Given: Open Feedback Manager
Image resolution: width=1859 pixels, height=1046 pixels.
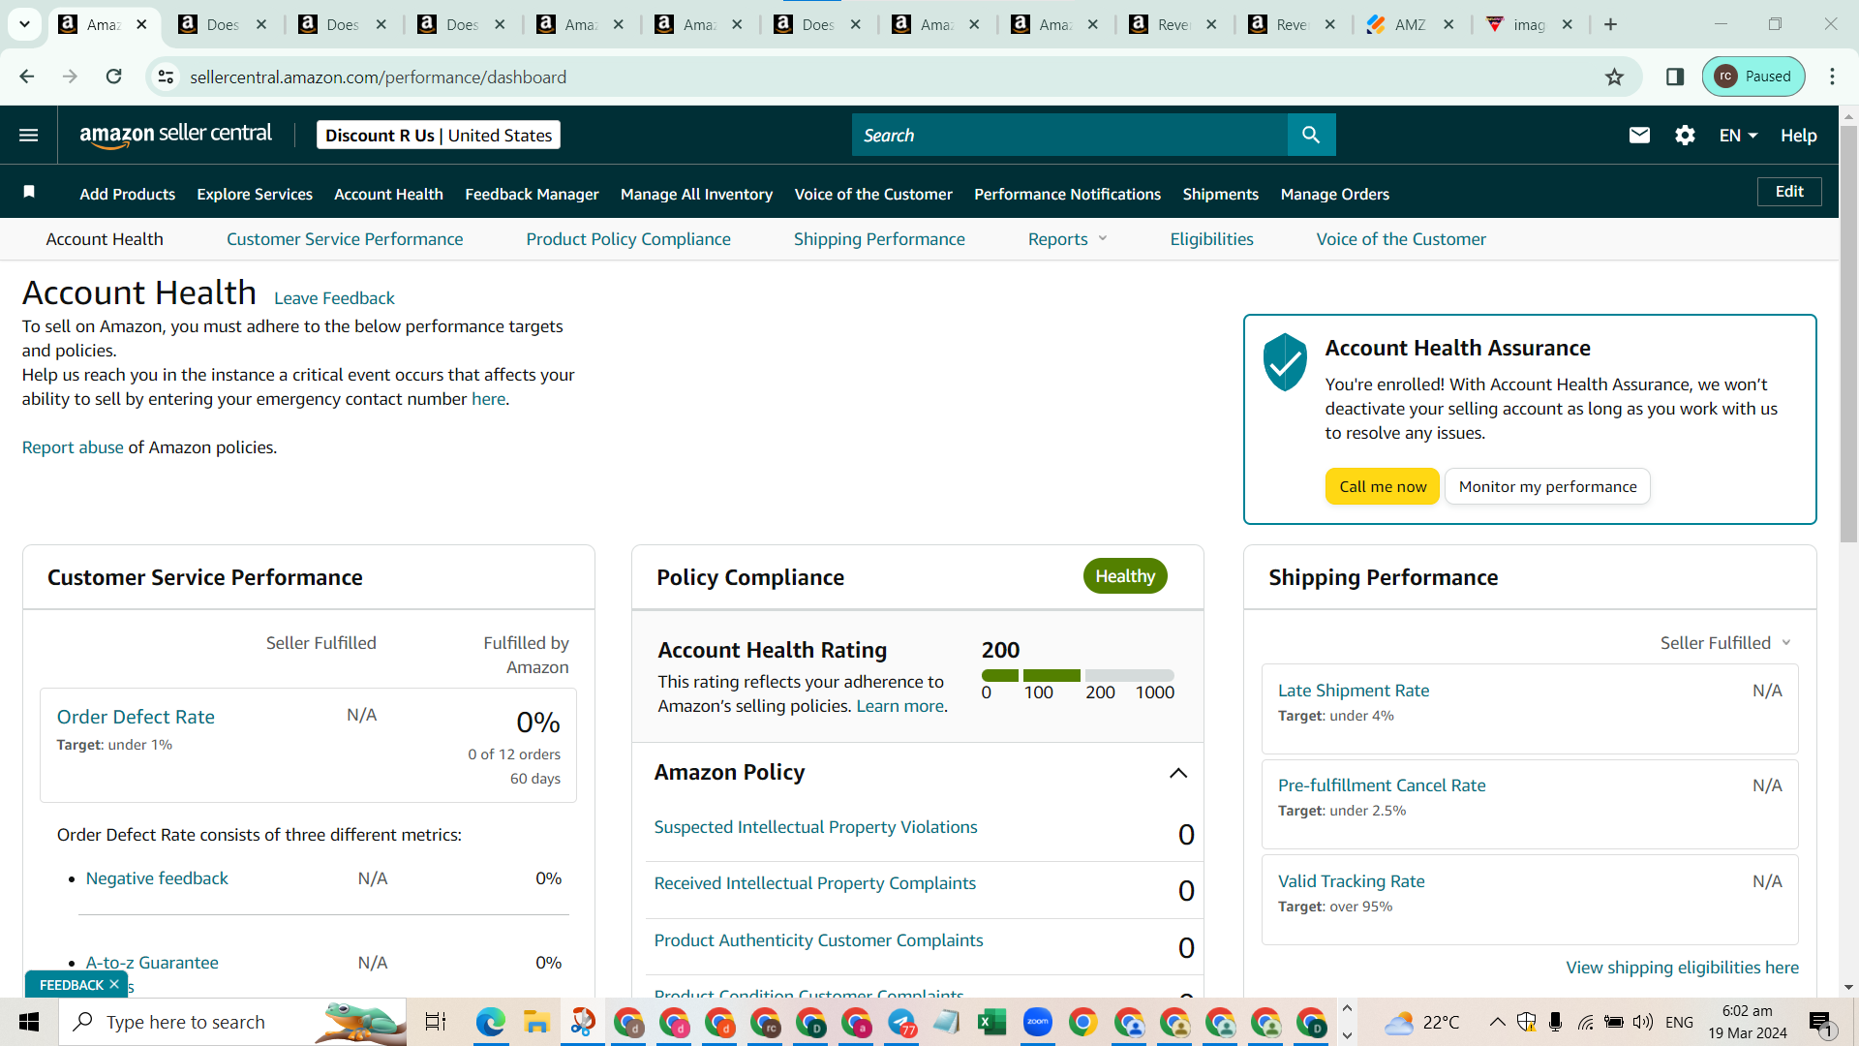Looking at the screenshot, I should (532, 194).
